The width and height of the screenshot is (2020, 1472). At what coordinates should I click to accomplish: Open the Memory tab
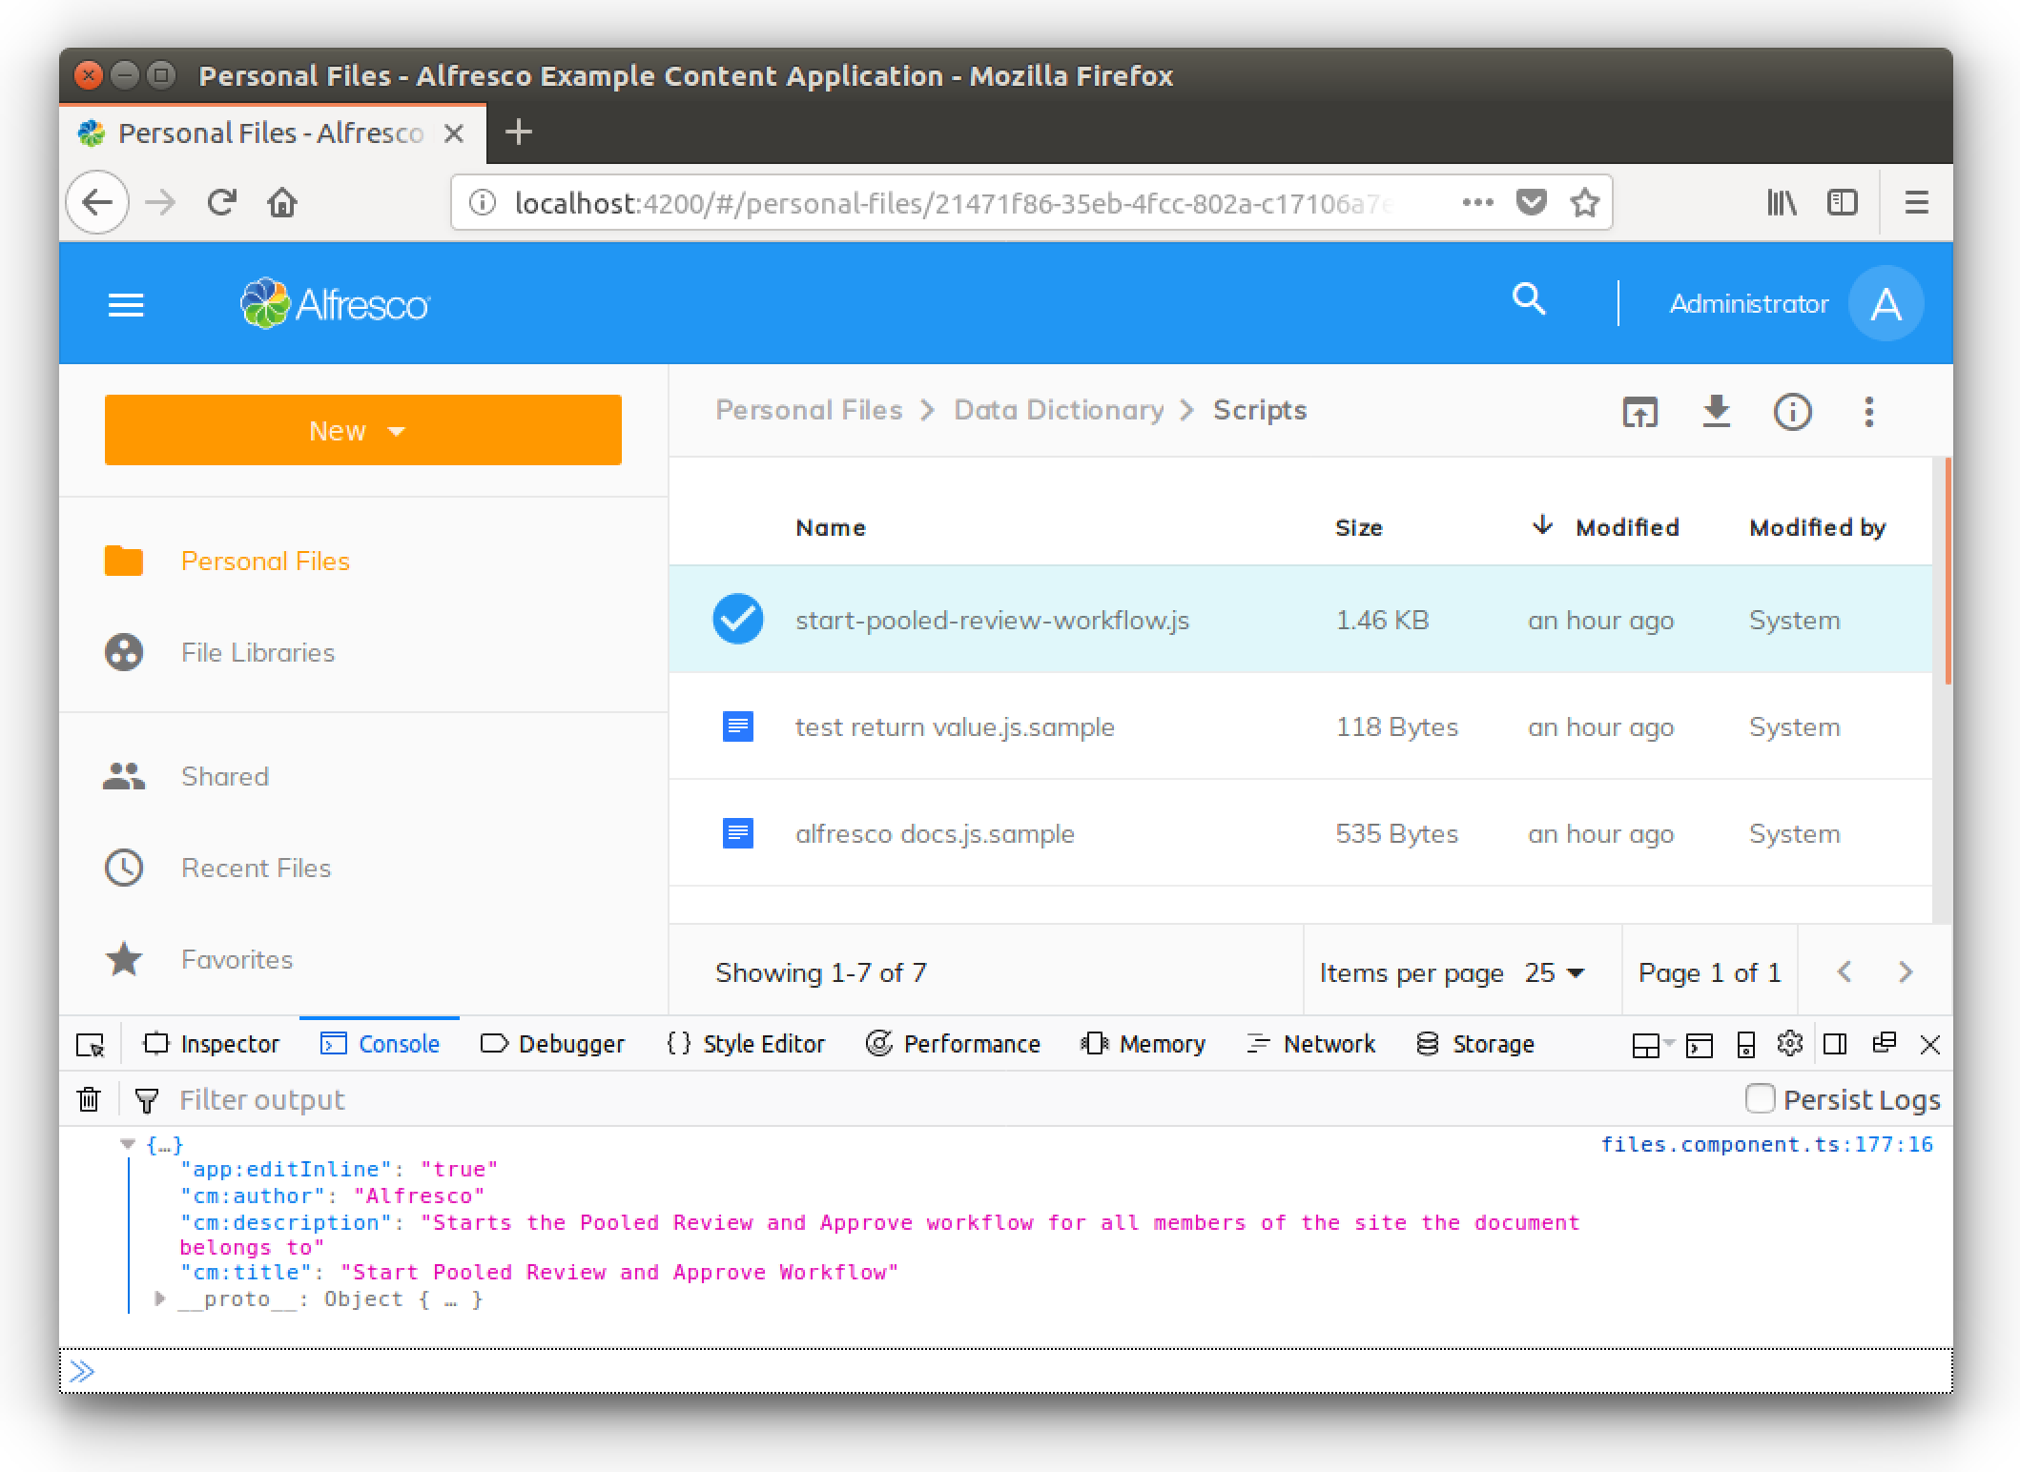click(1144, 1044)
